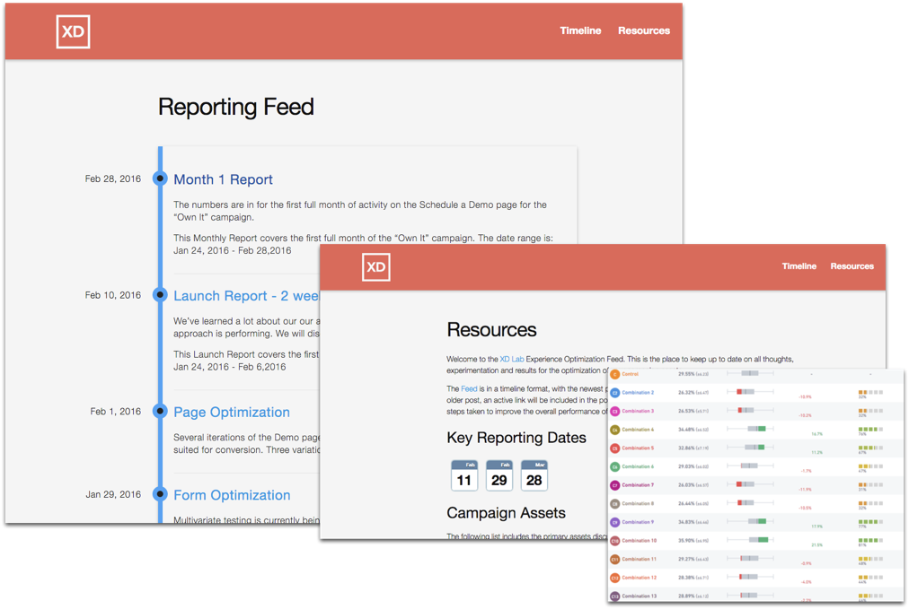This screenshot has width=909, height=609.
Task: Select the Combination 10 row label
Action: click(x=639, y=541)
